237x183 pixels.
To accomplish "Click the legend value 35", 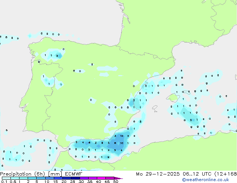I will (90, 182).
